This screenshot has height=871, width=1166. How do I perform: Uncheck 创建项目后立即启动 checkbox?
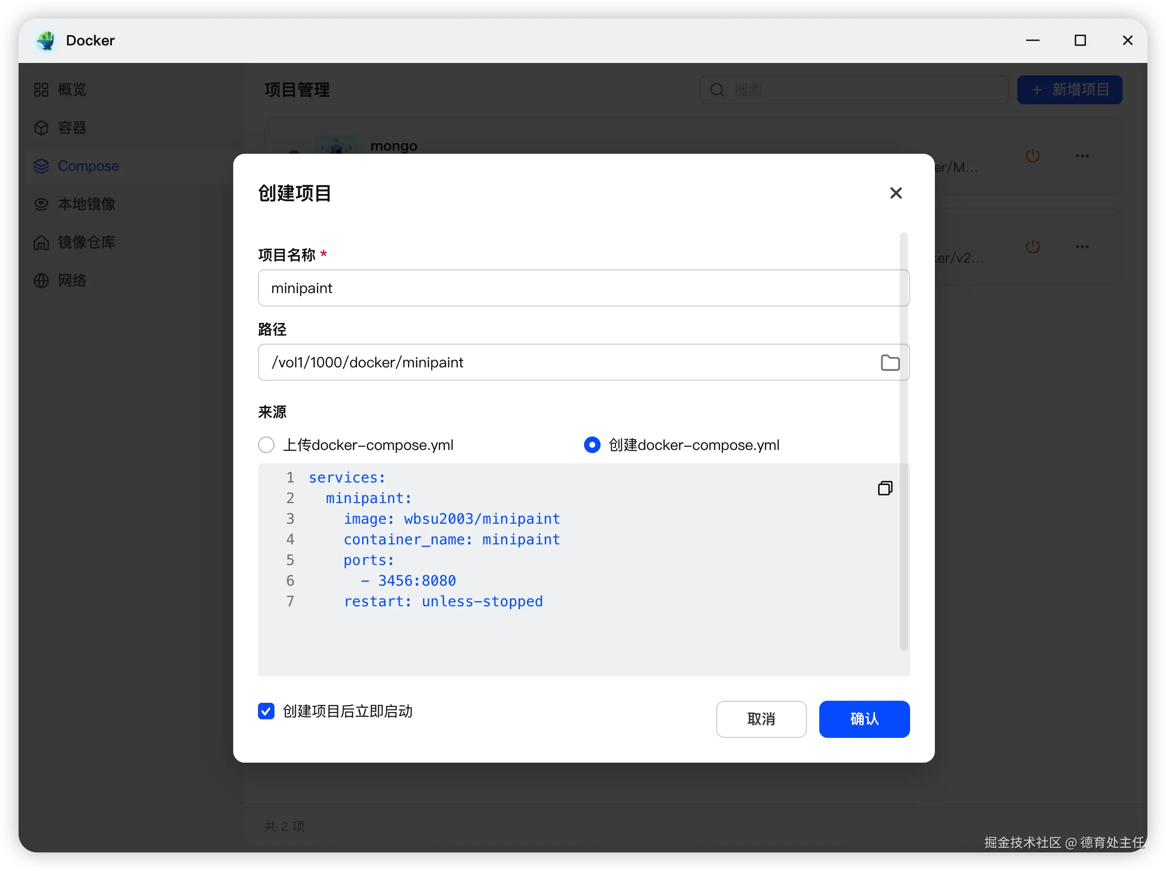[266, 711]
